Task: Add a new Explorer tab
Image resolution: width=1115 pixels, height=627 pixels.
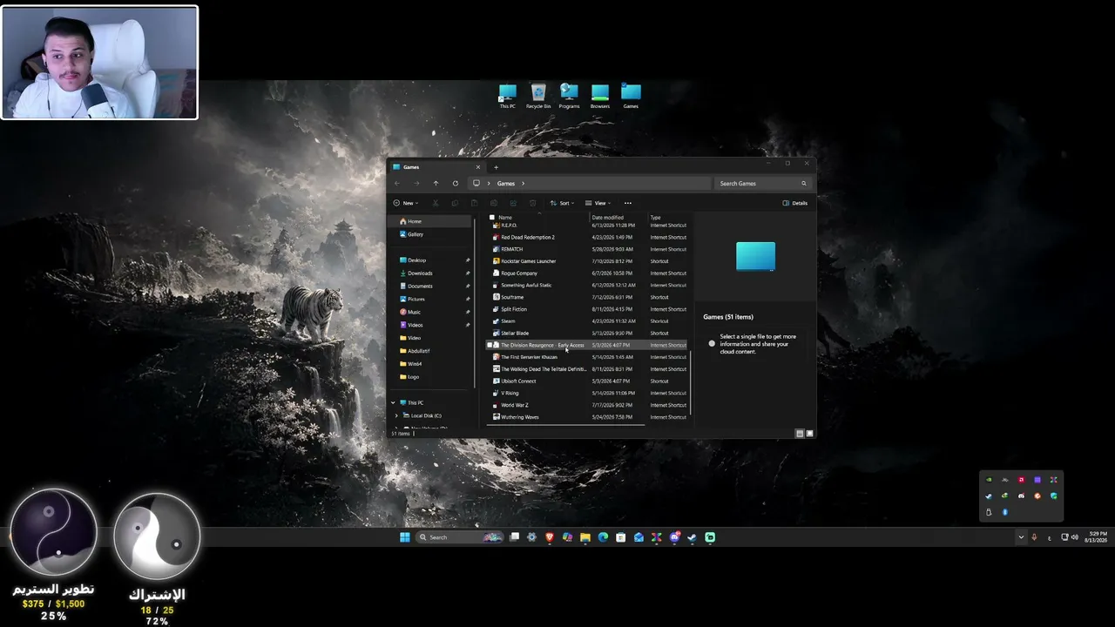Action: pos(496,167)
